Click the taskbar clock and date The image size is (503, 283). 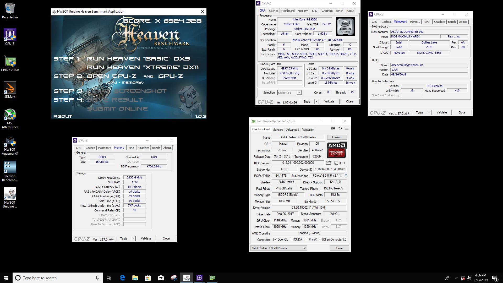coord(480,278)
